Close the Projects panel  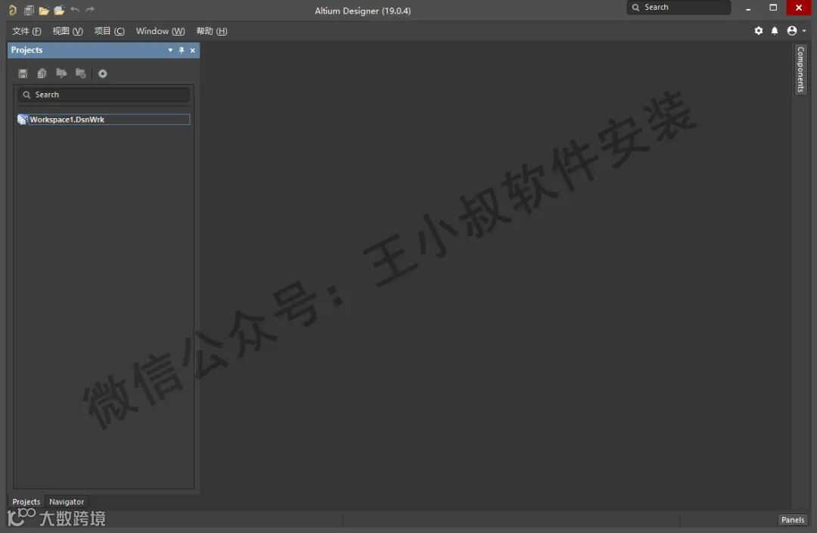coord(193,51)
